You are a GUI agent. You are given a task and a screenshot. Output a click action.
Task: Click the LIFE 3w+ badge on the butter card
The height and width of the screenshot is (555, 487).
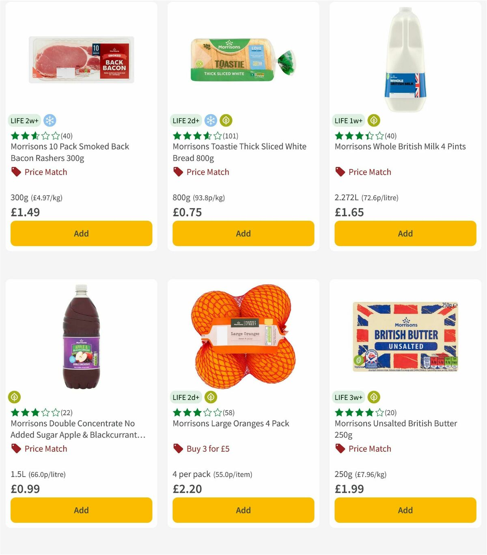348,397
